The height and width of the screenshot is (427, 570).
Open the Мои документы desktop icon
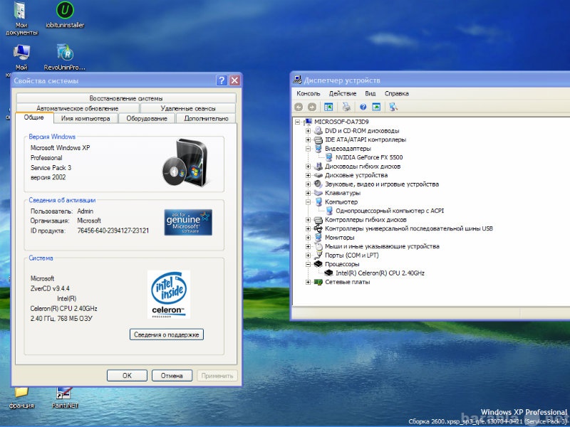[x=21, y=19]
